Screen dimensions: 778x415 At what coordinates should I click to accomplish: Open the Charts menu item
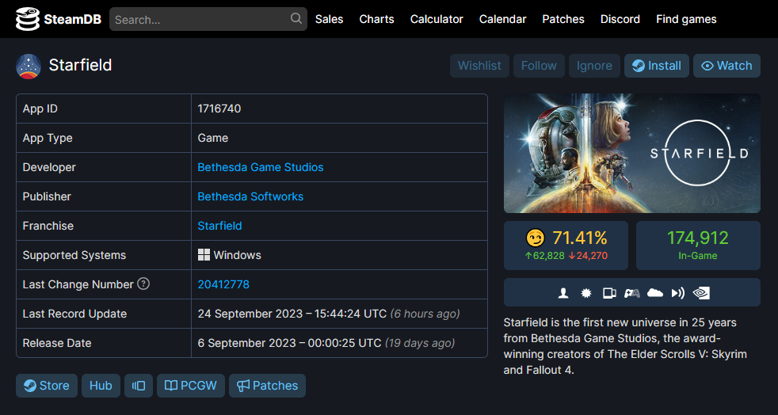(x=376, y=19)
